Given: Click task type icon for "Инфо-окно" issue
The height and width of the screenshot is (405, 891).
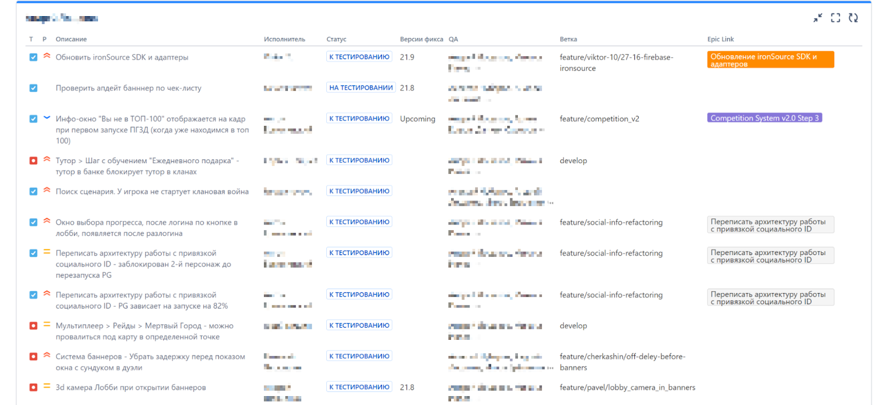Looking at the screenshot, I should 33,119.
